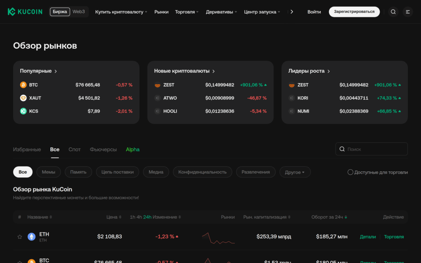Click ZEST icon in Новые криптовалюты card
This screenshot has width=421, height=263.
(157, 85)
